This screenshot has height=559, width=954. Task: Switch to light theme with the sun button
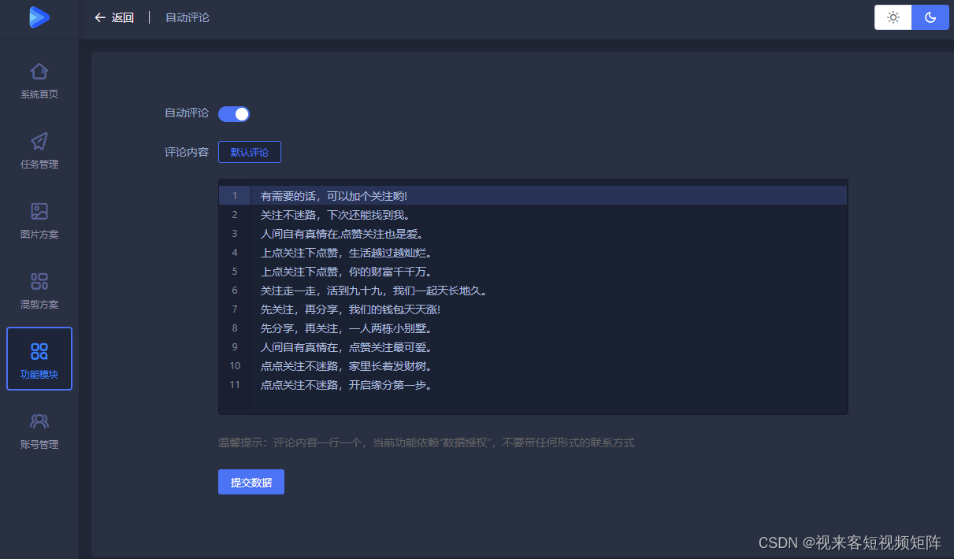893,17
